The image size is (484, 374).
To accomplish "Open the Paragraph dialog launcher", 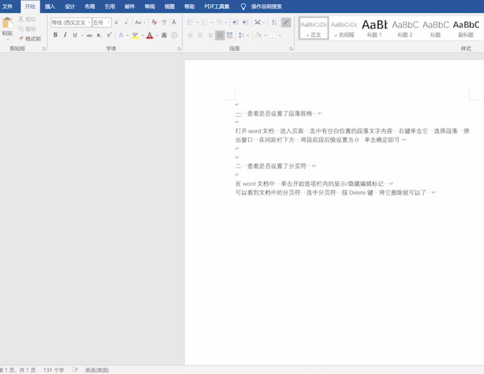I will pyautogui.click(x=291, y=49).
